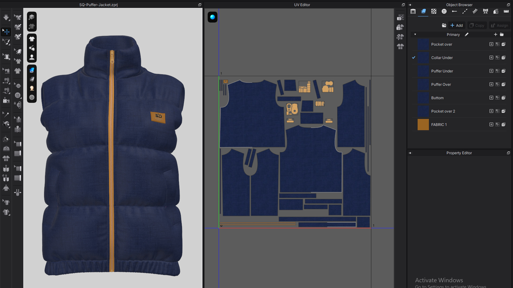This screenshot has height=288, width=513.
Task: Click the blue sphere icon in UV Editor
Action: pyautogui.click(x=212, y=17)
